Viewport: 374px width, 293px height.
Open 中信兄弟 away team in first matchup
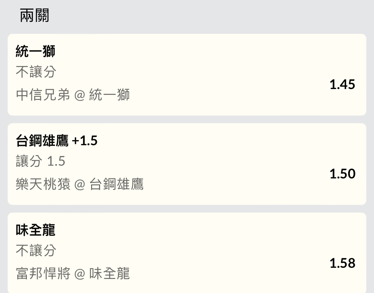[x=43, y=95]
